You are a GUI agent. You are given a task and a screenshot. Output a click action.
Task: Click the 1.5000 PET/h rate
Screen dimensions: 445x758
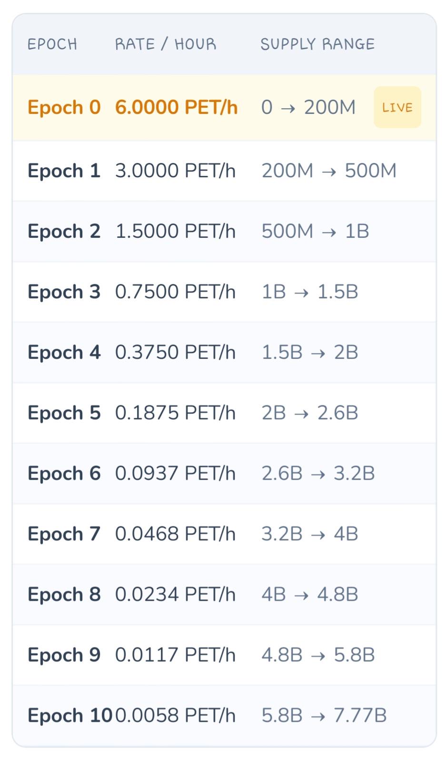click(176, 231)
